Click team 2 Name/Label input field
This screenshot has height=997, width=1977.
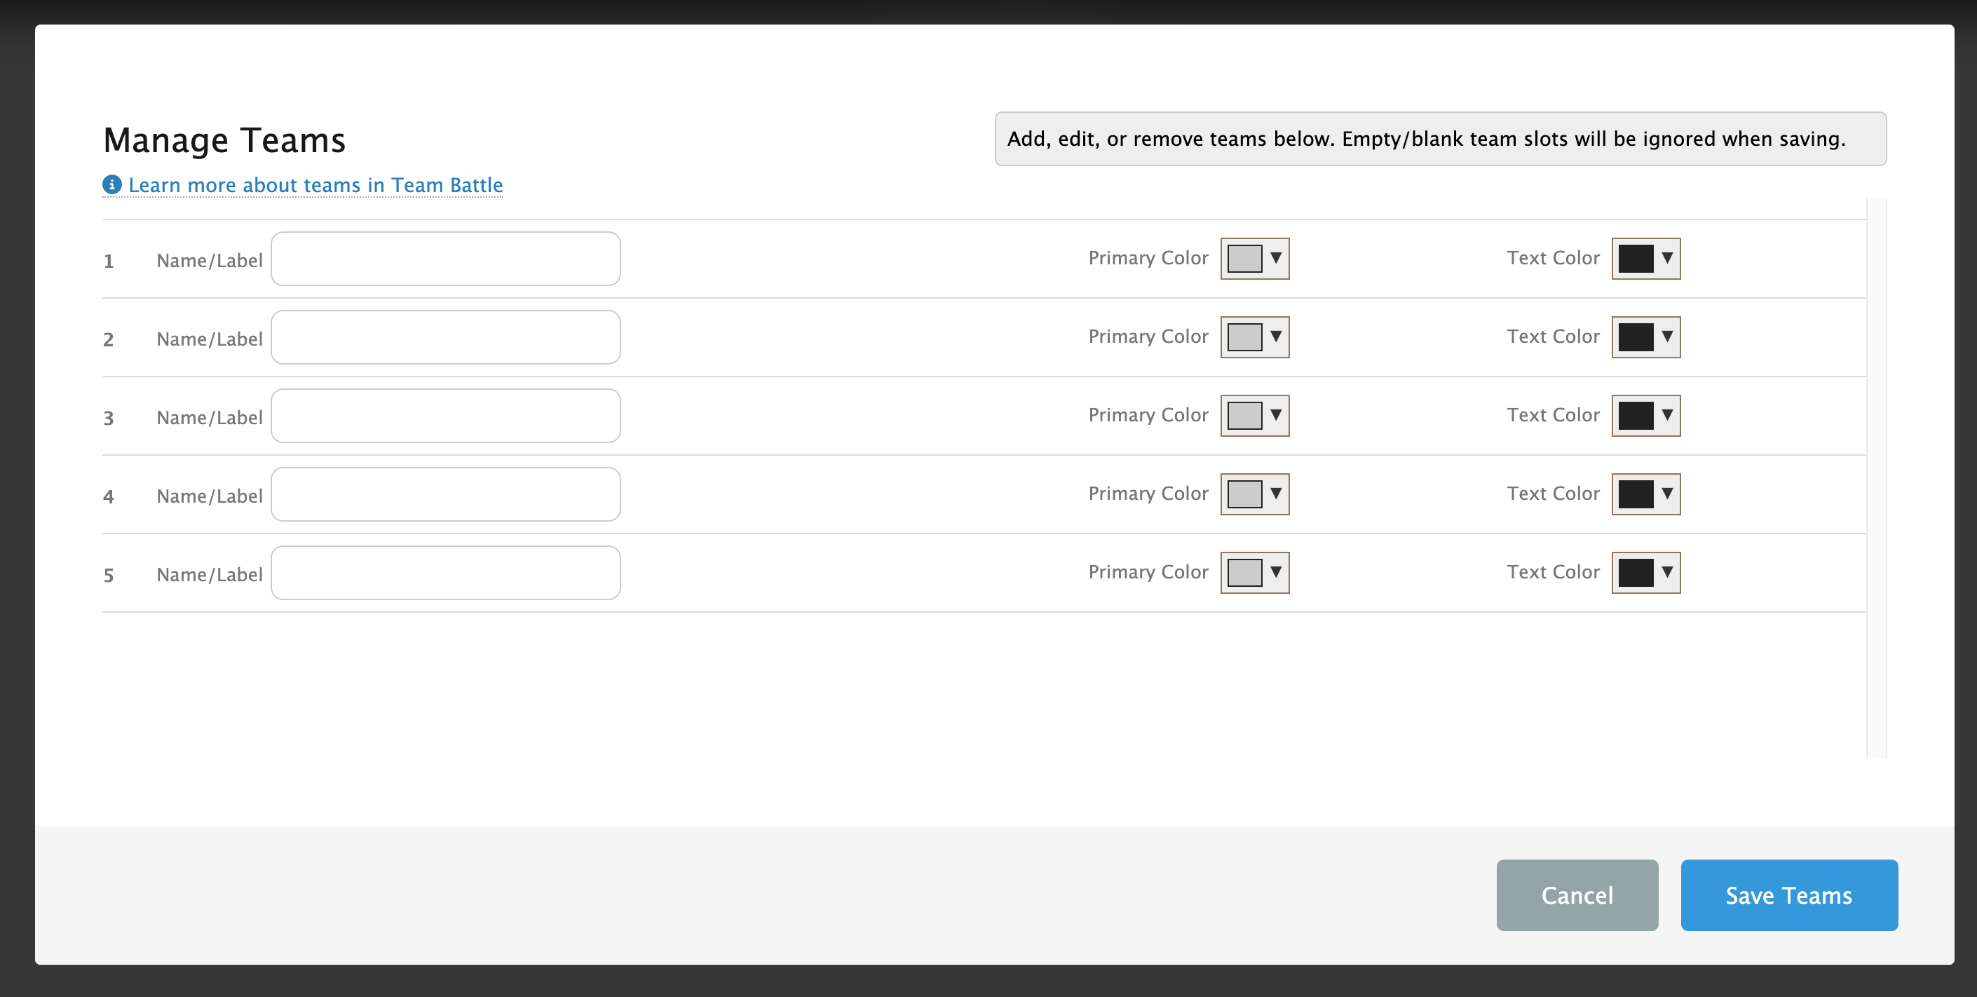coord(445,337)
